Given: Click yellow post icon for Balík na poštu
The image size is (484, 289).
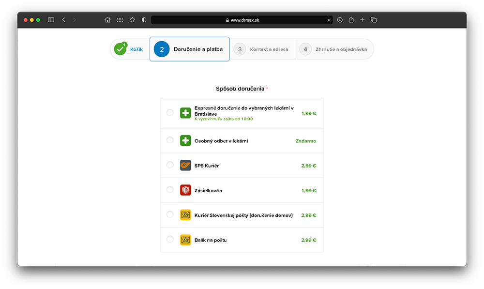Looking at the screenshot, I should (x=185, y=240).
